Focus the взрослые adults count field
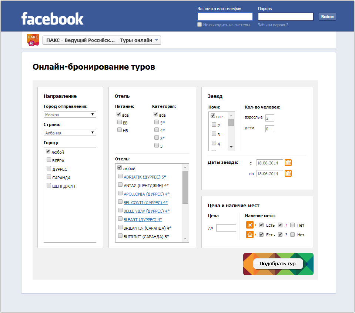Screen dimensions: 355x313 tap(269, 118)
